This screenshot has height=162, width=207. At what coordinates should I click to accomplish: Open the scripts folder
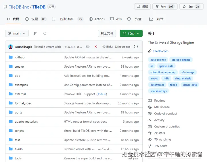click(19, 131)
